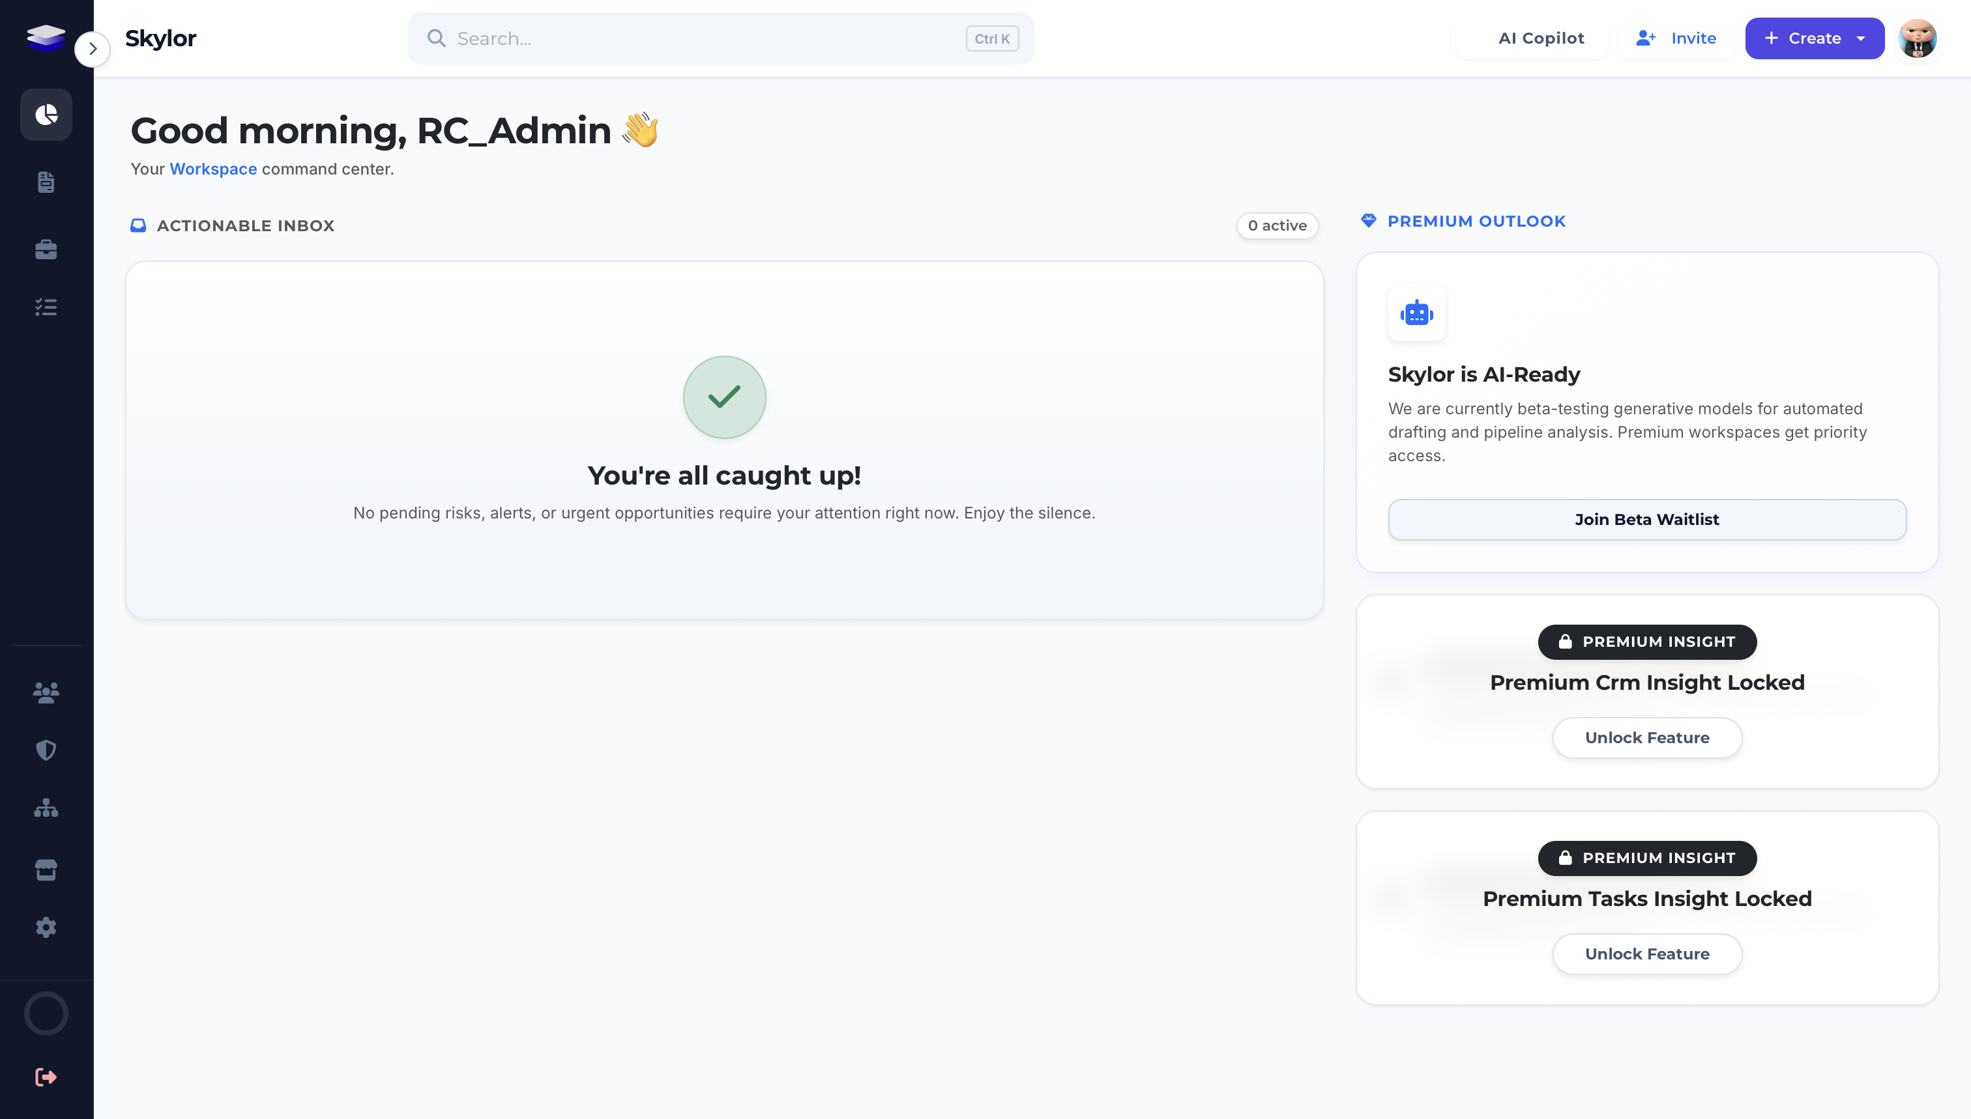The width and height of the screenshot is (1971, 1119).
Task: Click the Join Beta Waitlist button
Action: pos(1646,520)
